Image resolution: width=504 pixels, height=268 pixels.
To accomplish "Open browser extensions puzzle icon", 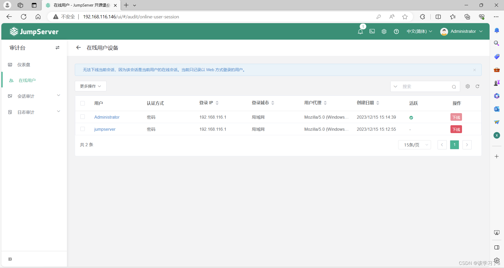I will point(422,17).
